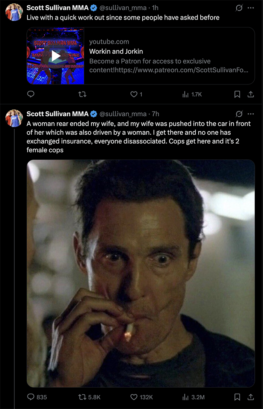Open Grok explain icon on car accident tweet
Image resolution: width=263 pixels, height=409 pixels.
(x=238, y=114)
